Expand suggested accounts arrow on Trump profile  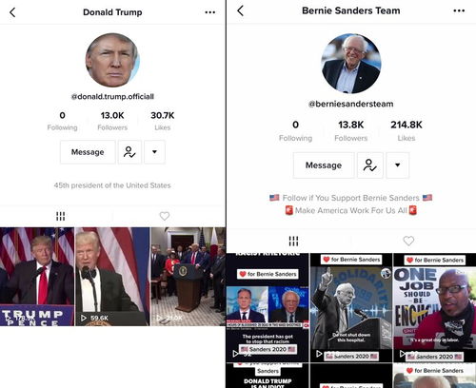[x=154, y=152]
